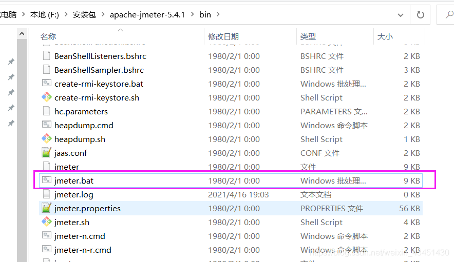Click the 文本文档 type cell

point(316,195)
